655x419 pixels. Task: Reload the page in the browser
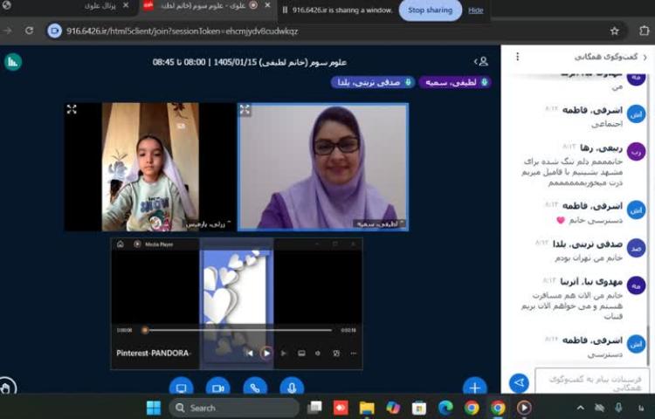point(29,31)
